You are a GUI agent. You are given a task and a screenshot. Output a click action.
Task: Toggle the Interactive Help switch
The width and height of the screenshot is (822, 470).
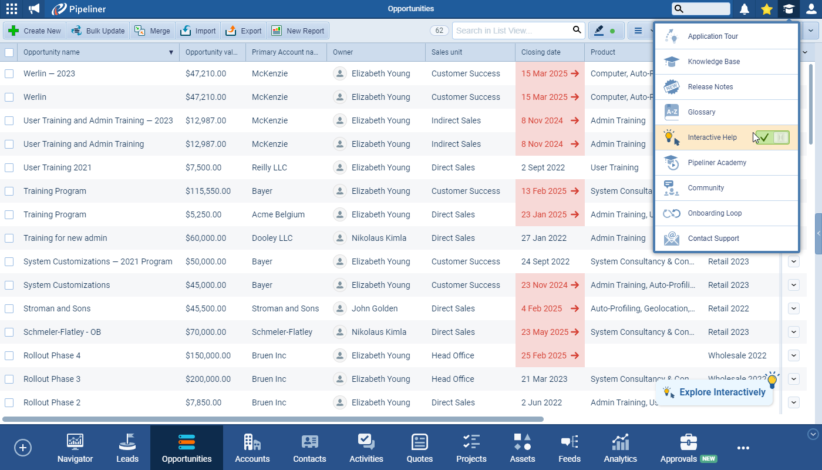point(772,137)
